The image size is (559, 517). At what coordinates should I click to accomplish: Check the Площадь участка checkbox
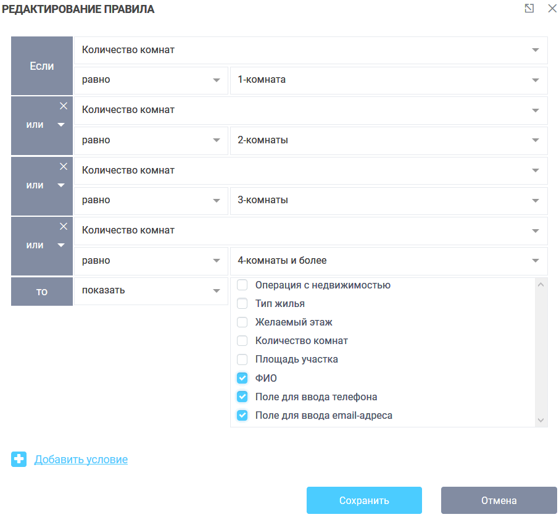pyautogui.click(x=242, y=359)
